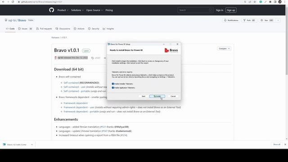Image resolution: width=288 pixels, height=162 pixels.
Task: Click the Sign up button
Action: click(231, 10)
